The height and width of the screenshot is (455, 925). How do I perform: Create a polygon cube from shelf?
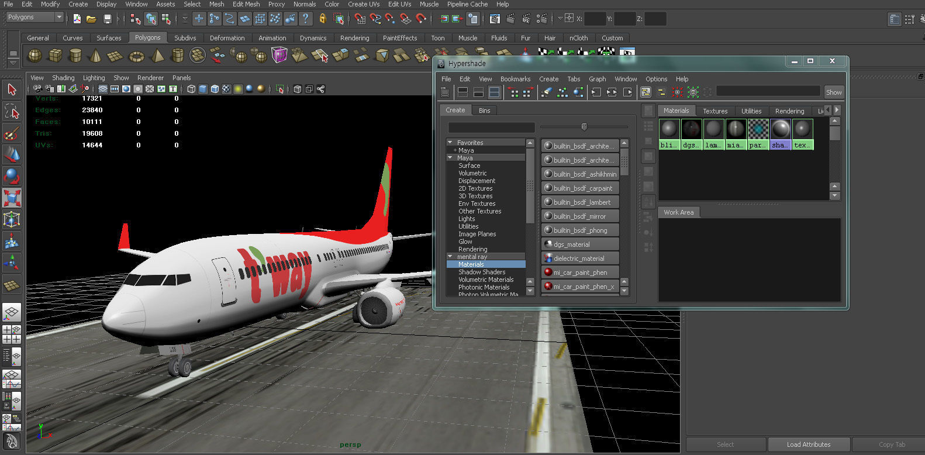pos(56,56)
